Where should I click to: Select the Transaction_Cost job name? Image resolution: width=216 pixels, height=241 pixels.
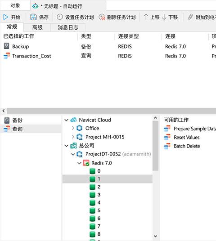(x=31, y=56)
